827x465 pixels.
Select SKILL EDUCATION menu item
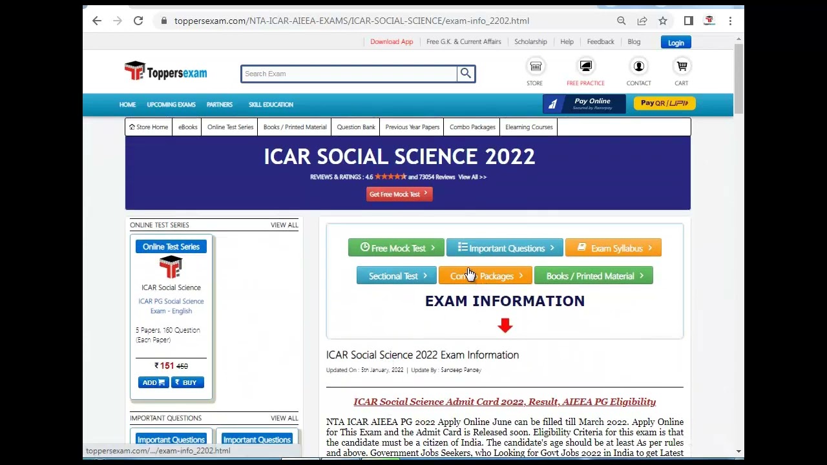[x=271, y=105]
